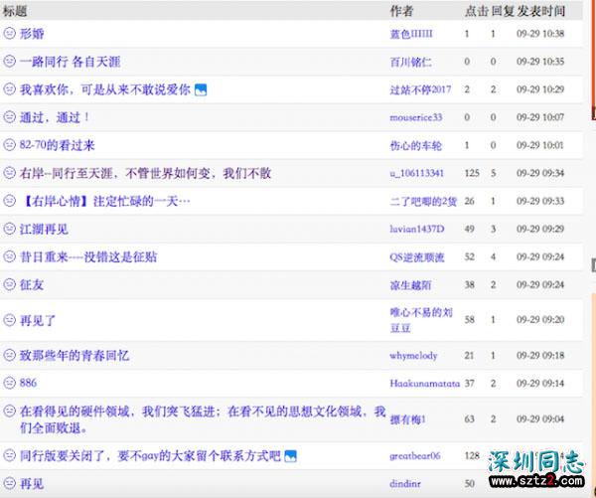Click the smiley icon beside 江湖再见

[x=9, y=229]
